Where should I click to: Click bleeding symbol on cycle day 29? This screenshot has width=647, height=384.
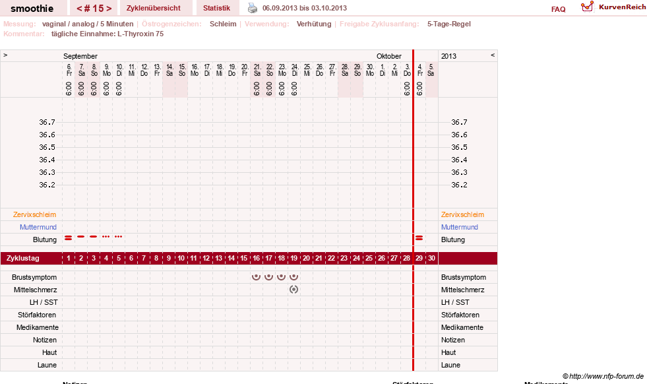[x=419, y=238]
